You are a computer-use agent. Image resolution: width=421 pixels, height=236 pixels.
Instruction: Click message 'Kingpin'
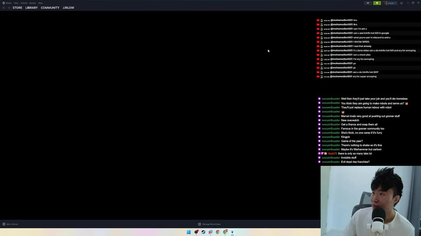tap(345, 137)
